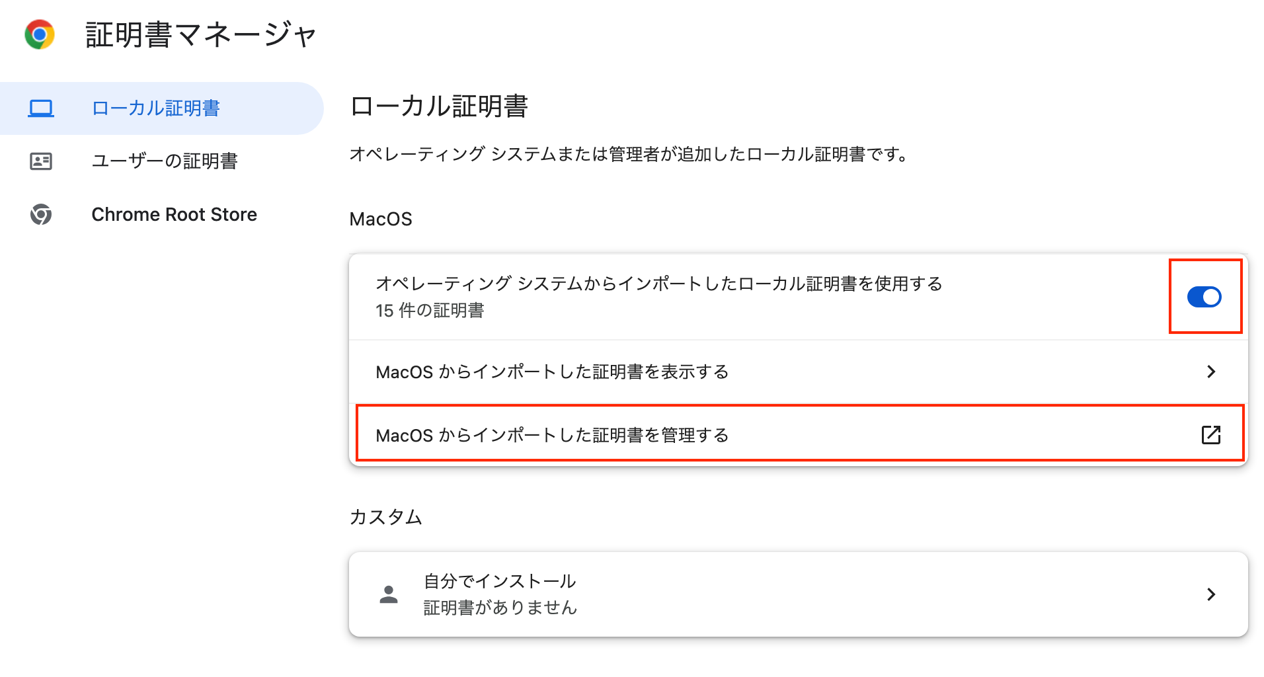Click the Chrome icon beside Chrome Root Store
Image resolution: width=1264 pixels, height=677 pixels.
(41, 214)
